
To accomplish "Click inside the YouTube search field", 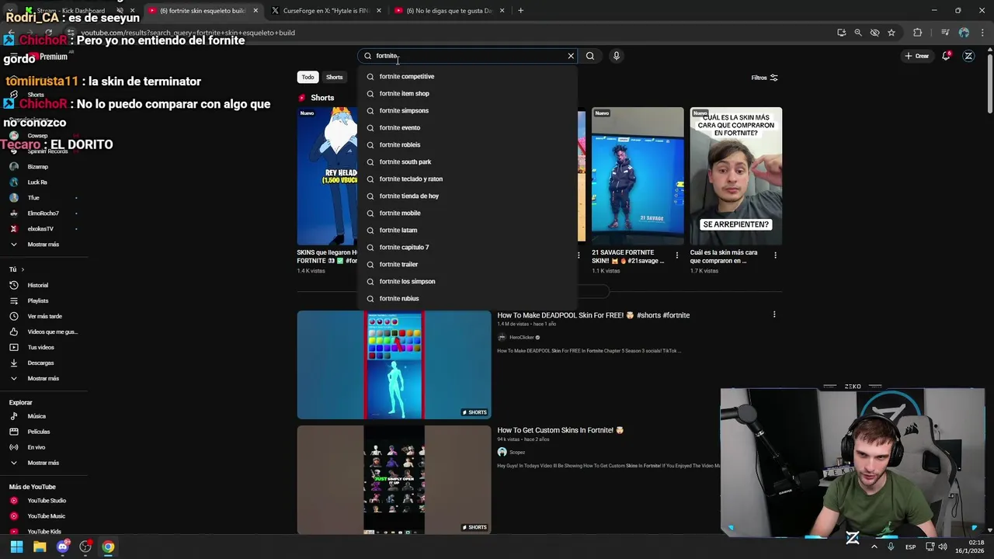I will tap(468, 56).
